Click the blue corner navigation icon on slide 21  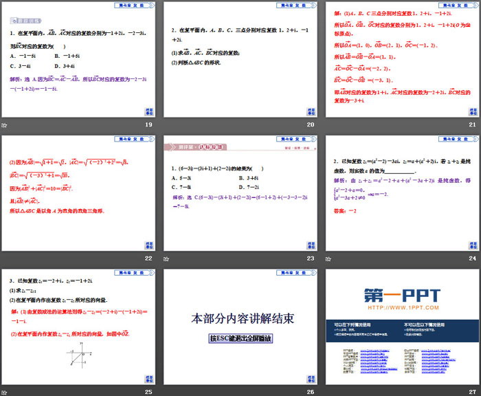click(473, 111)
